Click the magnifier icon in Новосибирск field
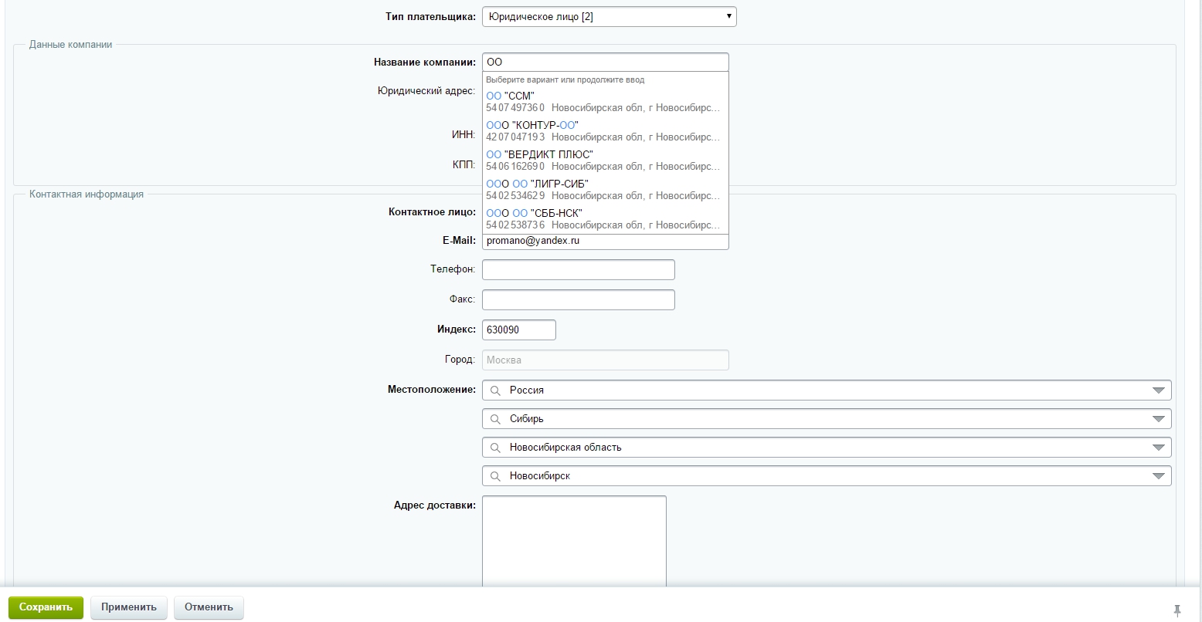Viewport: 1202px width, 622px height. [496, 476]
